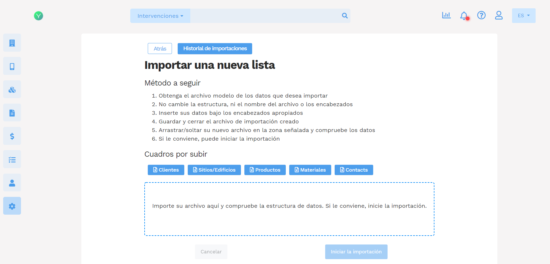Open the billing (dollar) sidebar section
550x264 pixels.
[x=12, y=136]
